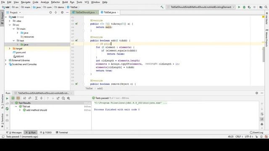Click override gutter icon beside add method

click(x=76, y=40)
